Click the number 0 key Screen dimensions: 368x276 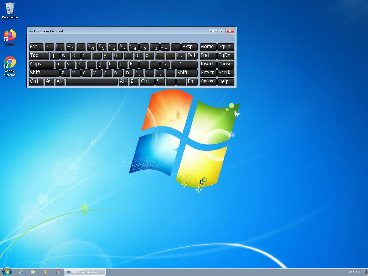(155, 47)
